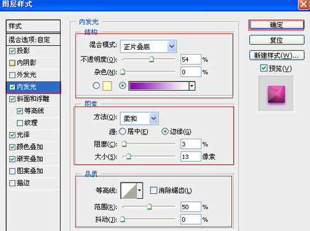310x231 pixels.
Task: Click the purple-to-white gradient bar
Action: pos(159,86)
